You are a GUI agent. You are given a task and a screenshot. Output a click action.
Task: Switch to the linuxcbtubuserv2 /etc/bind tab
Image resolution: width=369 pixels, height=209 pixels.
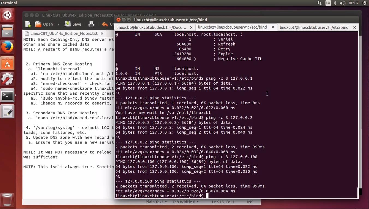coord(314,27)
